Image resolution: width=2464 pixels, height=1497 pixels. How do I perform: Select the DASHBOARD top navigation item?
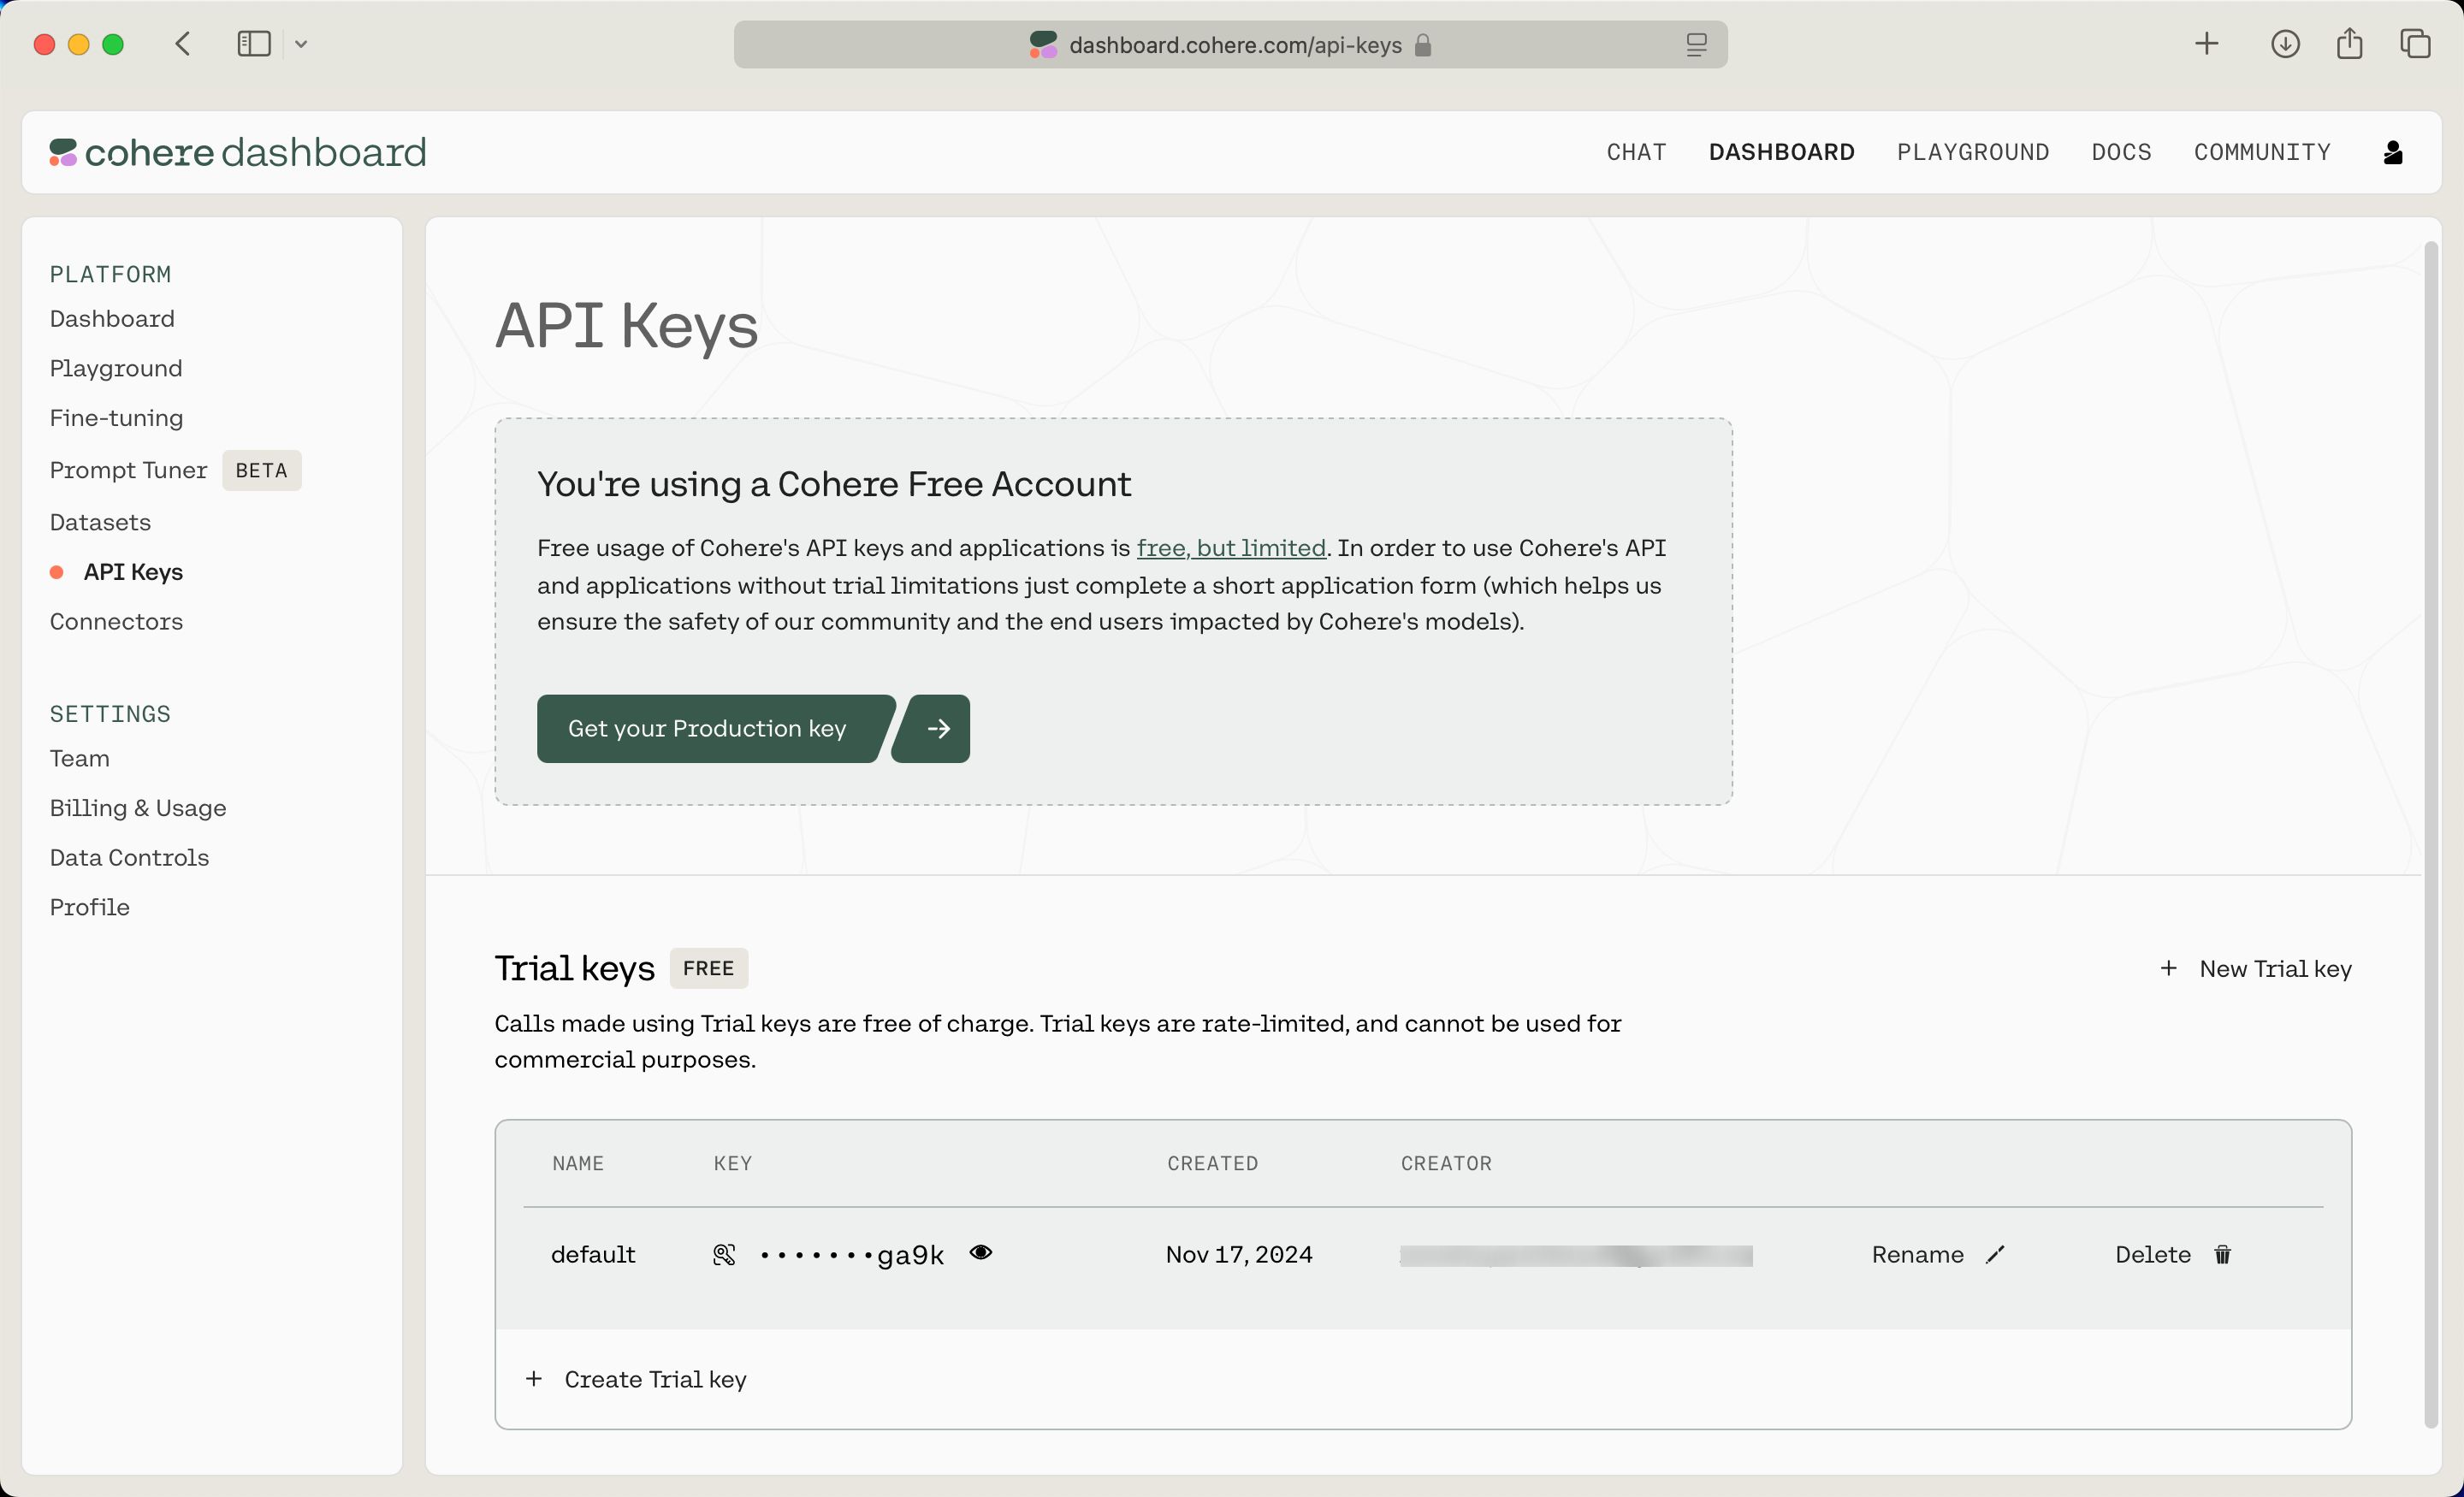coord(1781,152)
